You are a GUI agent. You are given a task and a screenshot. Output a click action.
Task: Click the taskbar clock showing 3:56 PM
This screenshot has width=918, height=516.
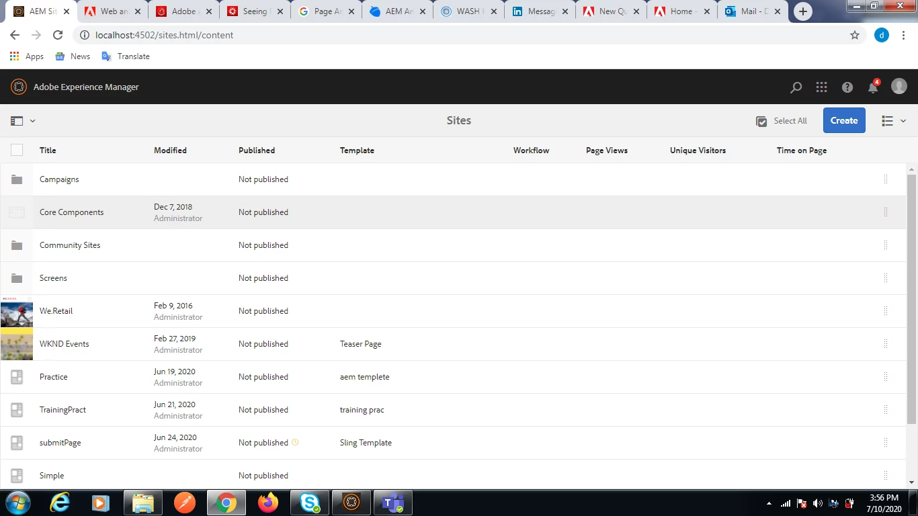click(884, 503)
